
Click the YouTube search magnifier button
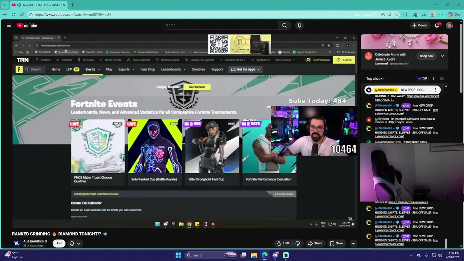[285, 25]
